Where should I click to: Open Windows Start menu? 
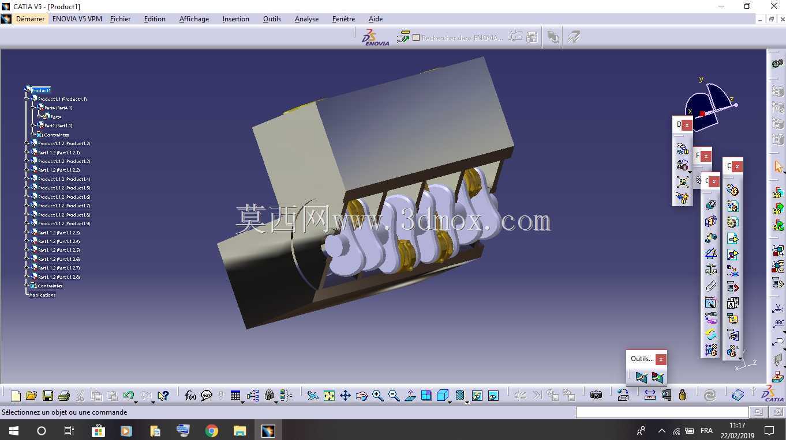(x=13, y=430)
